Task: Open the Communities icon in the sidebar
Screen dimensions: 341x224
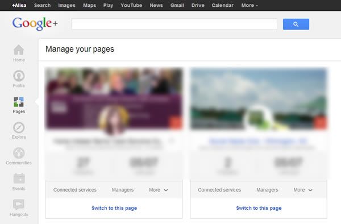Action: [19, 153]
